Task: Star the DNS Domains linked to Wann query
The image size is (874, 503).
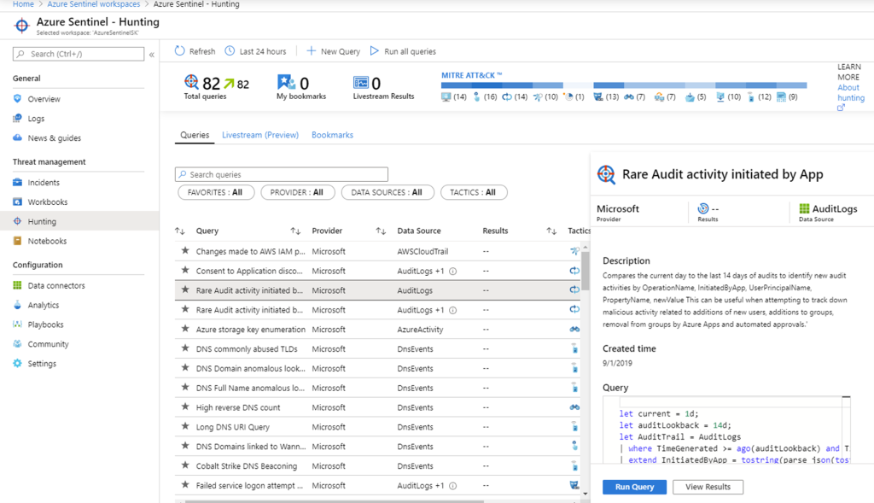Action: [185, 446]
